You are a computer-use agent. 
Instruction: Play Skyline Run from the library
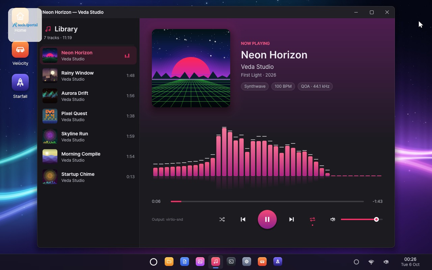(88, 136)
